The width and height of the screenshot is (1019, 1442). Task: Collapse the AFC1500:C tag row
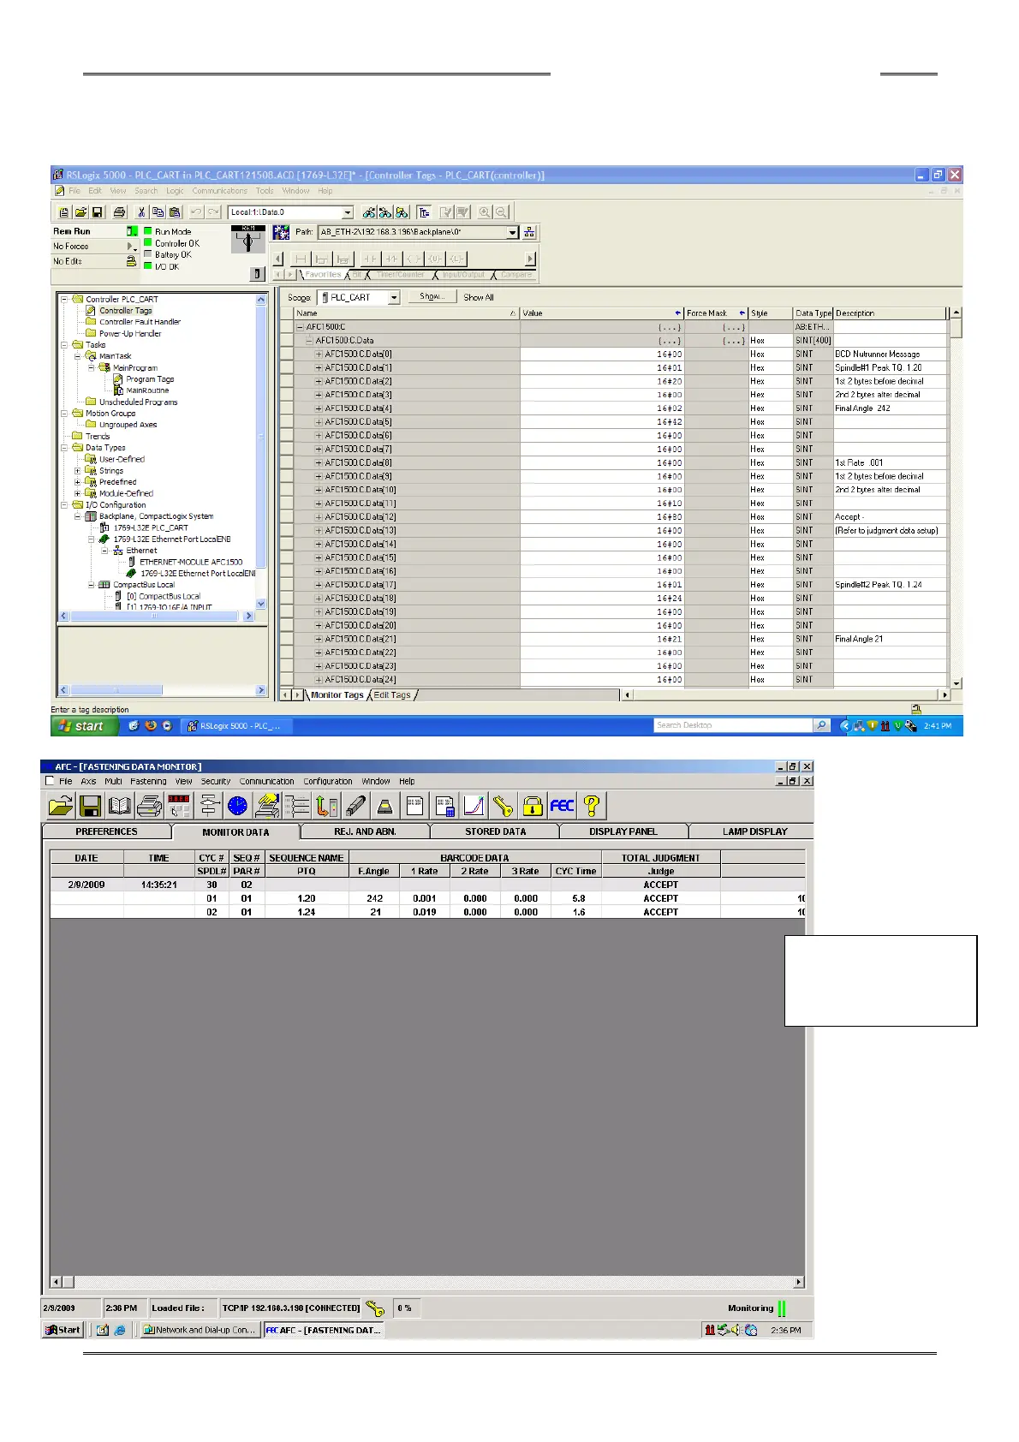pyautogui.click(x=301, y=327)
